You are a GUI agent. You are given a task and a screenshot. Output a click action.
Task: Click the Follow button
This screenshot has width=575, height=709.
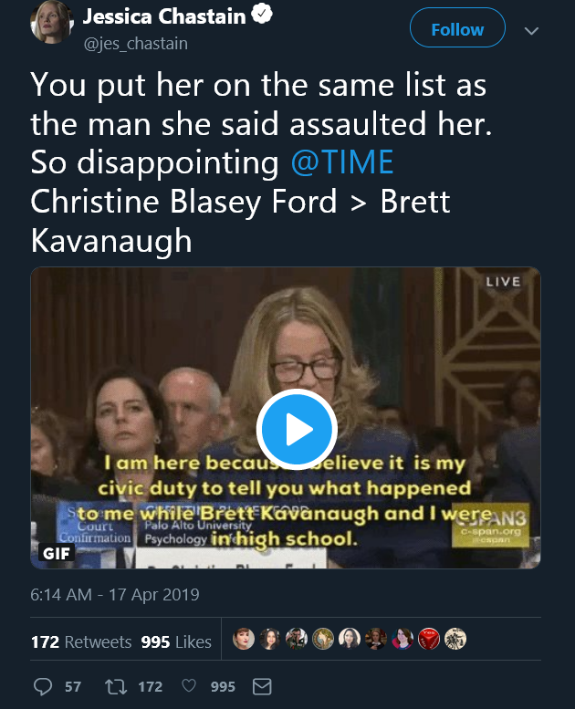(456, 30)
